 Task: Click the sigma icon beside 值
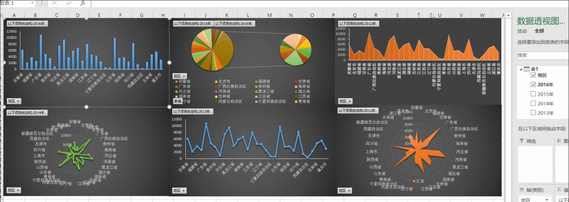pyautogui.click(x=559, y=190)
